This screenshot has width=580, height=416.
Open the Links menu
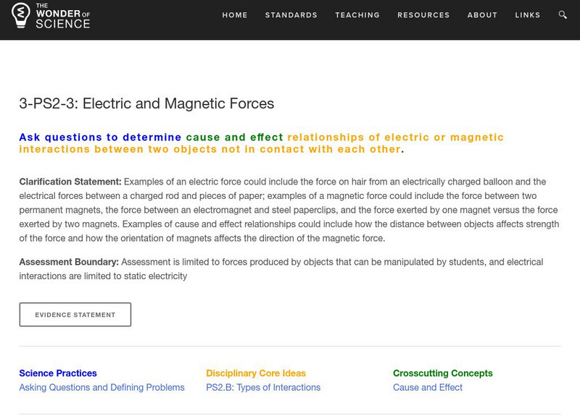coord(528,15)
